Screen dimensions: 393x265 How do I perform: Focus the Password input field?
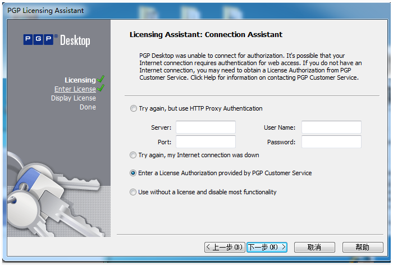tap(331, 141)
